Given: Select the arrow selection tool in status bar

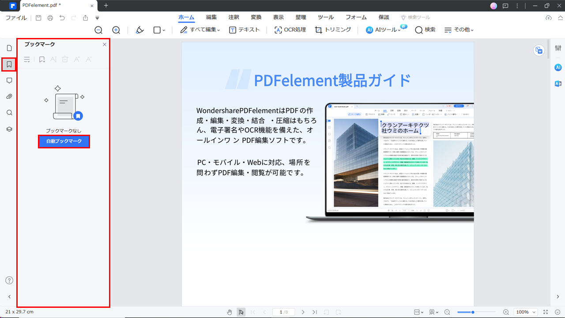Looking at the screenshot, I should (x=241, y=312).
